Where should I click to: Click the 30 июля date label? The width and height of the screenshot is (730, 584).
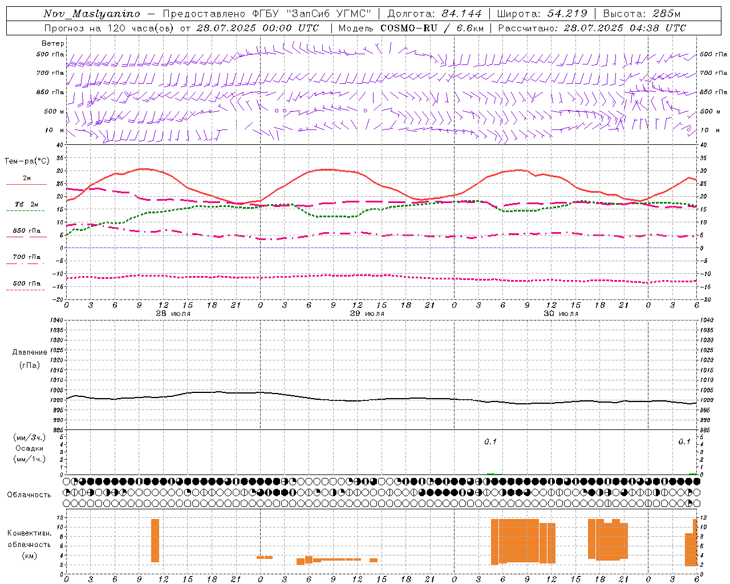point(561,314)
